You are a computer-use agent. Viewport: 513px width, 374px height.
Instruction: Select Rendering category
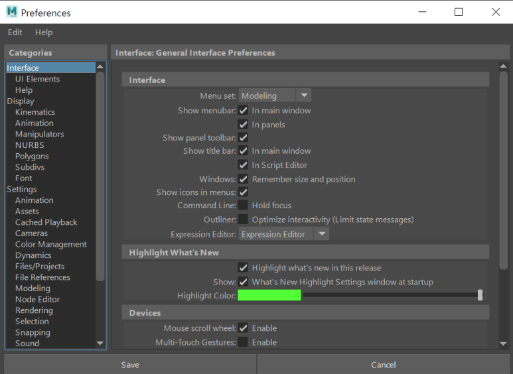(34, 310)
